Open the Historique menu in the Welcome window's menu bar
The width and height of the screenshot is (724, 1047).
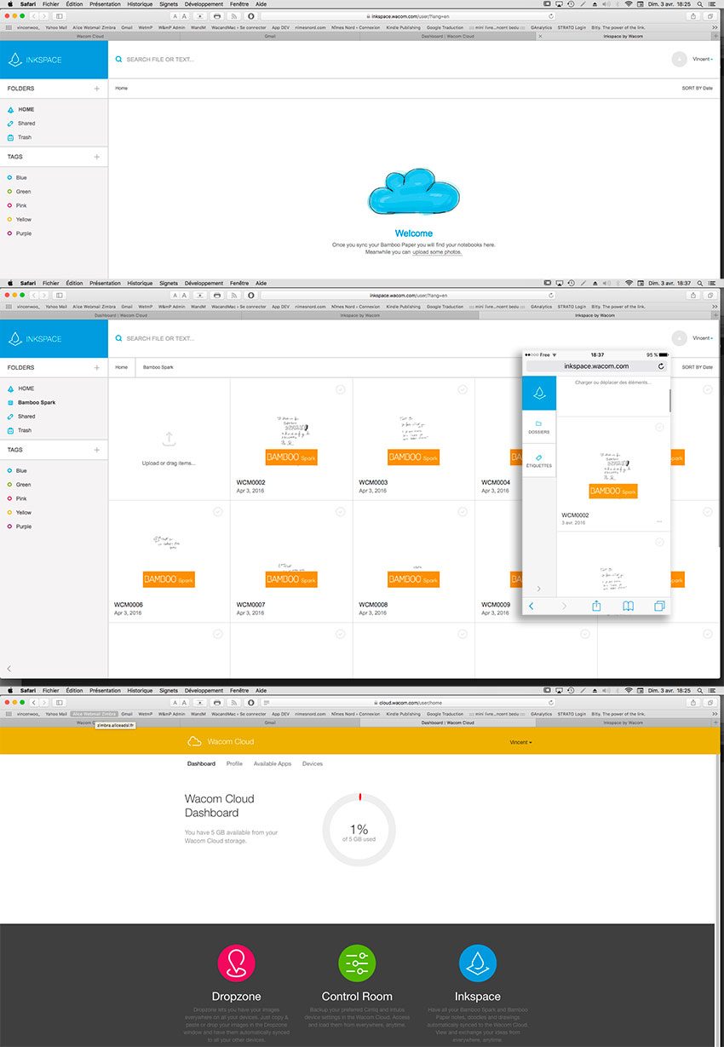(x=140, y=4)
